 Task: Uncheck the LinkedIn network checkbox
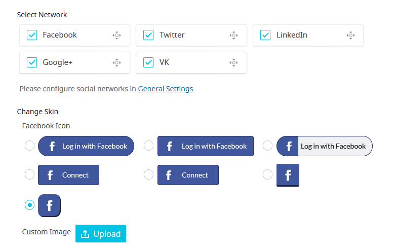point(265,35)
